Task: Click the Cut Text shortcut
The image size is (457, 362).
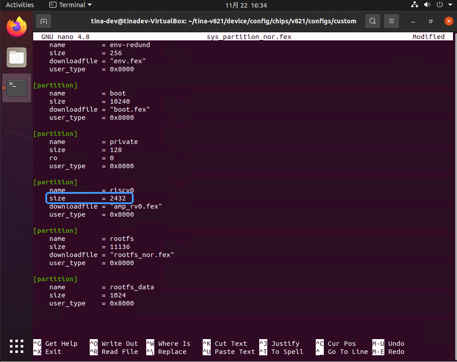Action: (x=225, y=344)
